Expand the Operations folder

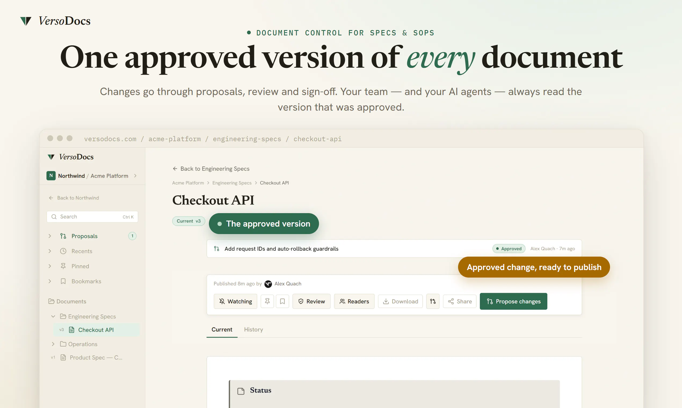click(53, 344)
